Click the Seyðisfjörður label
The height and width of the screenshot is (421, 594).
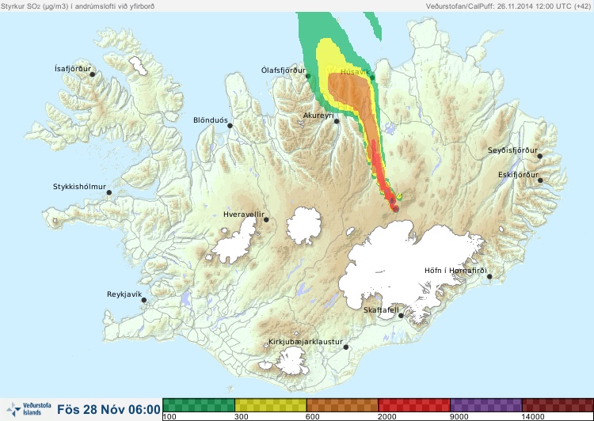(x=512, y=150)
